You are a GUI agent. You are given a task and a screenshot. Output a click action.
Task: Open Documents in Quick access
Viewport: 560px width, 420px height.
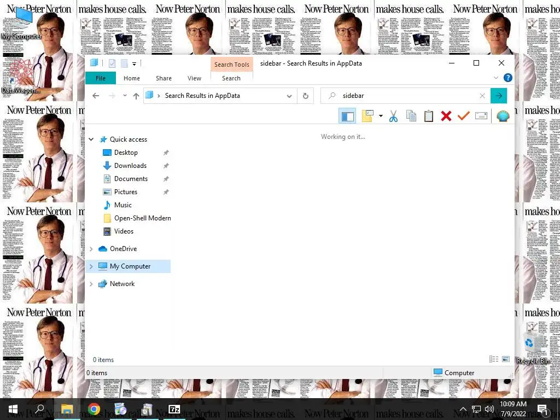pos(131,179)
